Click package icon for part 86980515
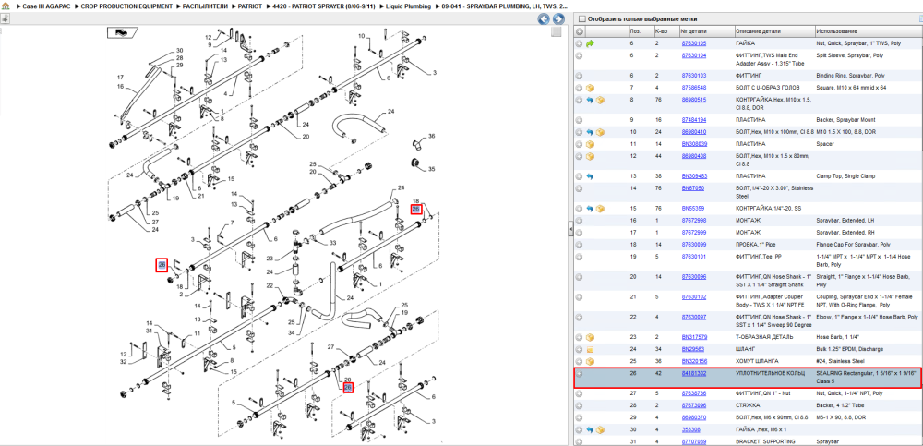The height and width of the screenshot is (446, 923). pyautogui.click(x=600, y=100)
